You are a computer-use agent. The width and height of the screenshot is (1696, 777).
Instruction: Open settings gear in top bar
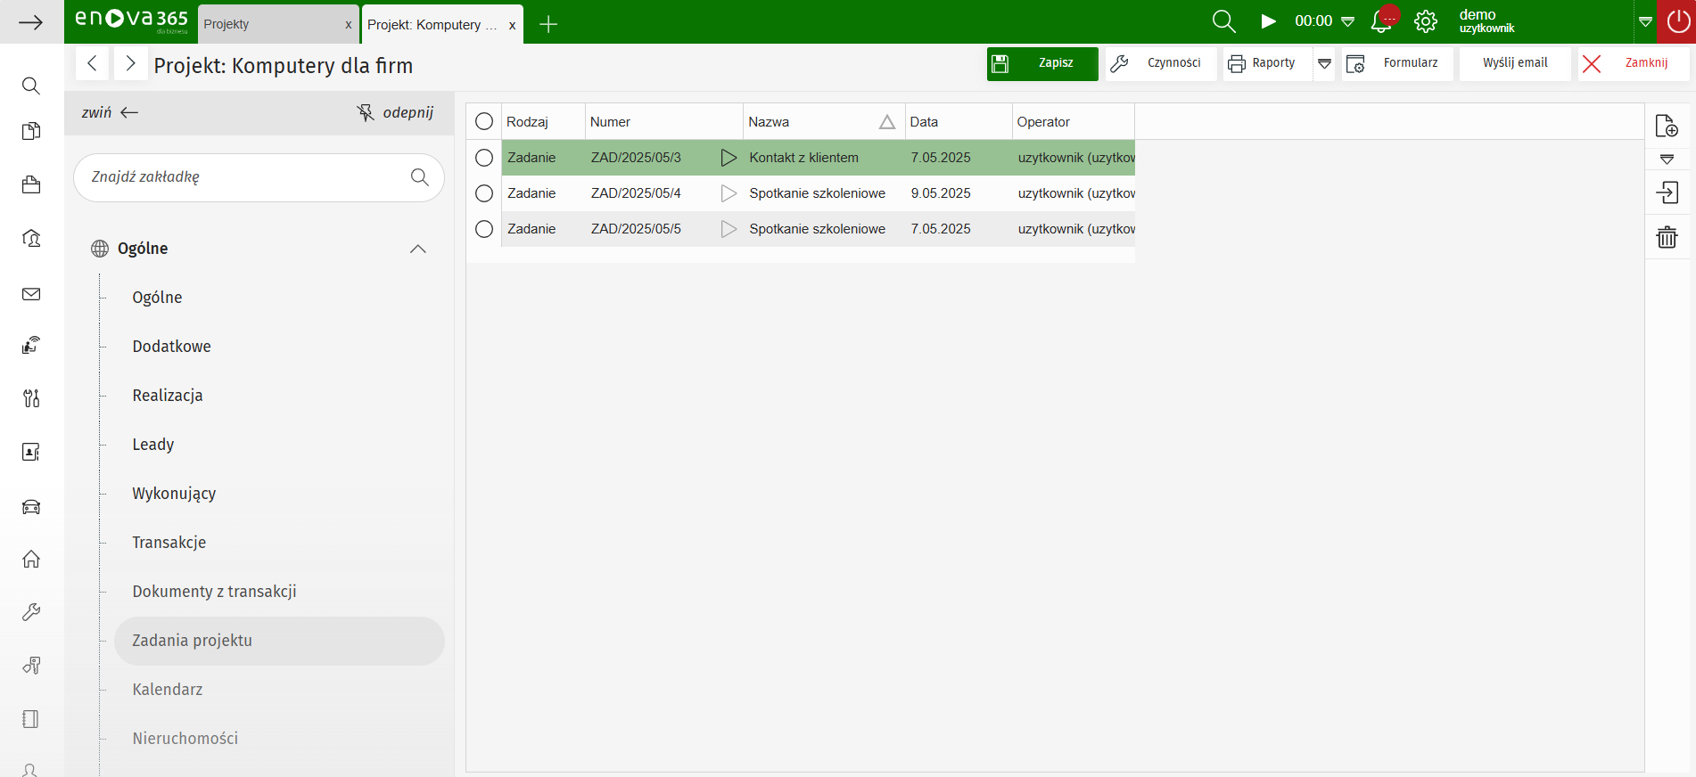(x=1425, y=21)
